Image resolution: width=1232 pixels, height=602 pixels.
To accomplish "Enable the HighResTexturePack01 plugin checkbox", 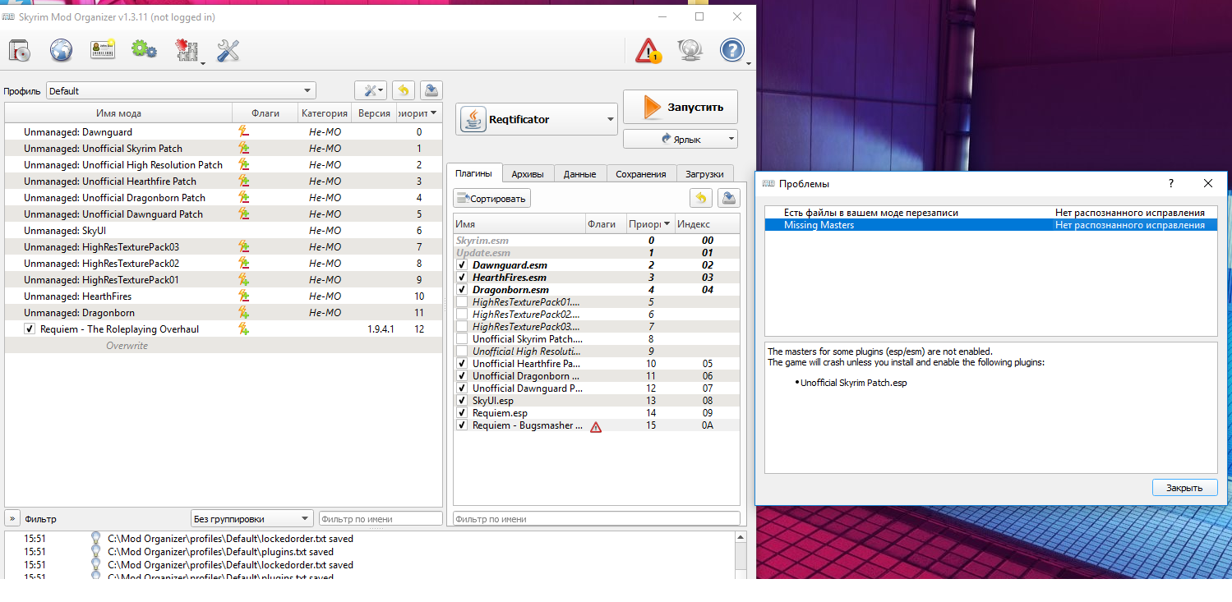I will [x=463, y=302].
